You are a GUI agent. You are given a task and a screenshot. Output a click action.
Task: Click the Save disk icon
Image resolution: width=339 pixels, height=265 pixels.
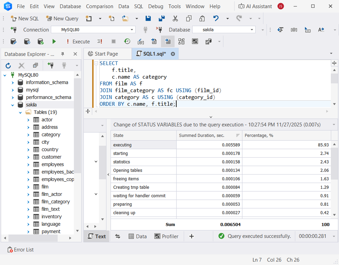tap(148, 18)
